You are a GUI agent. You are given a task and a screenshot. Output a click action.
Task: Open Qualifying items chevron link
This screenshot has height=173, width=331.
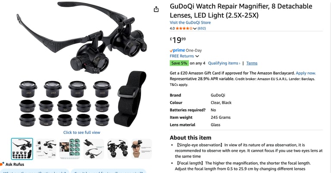[224, 63]
